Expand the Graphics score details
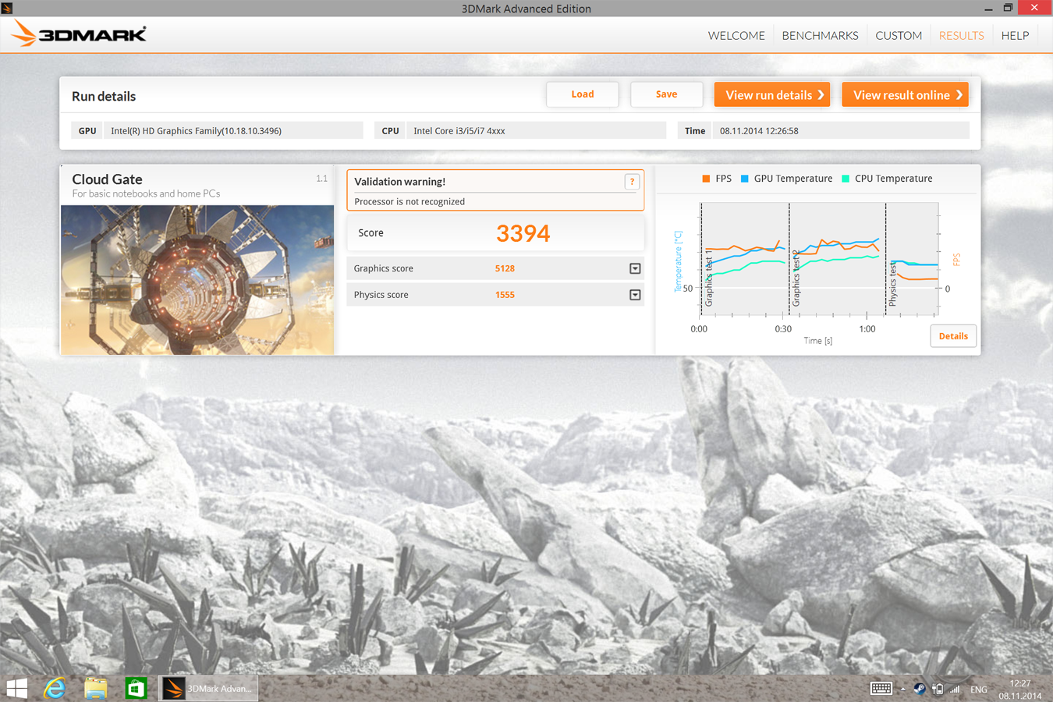The width and height of the screenshot is (1053, 702). tap(635, 268)
